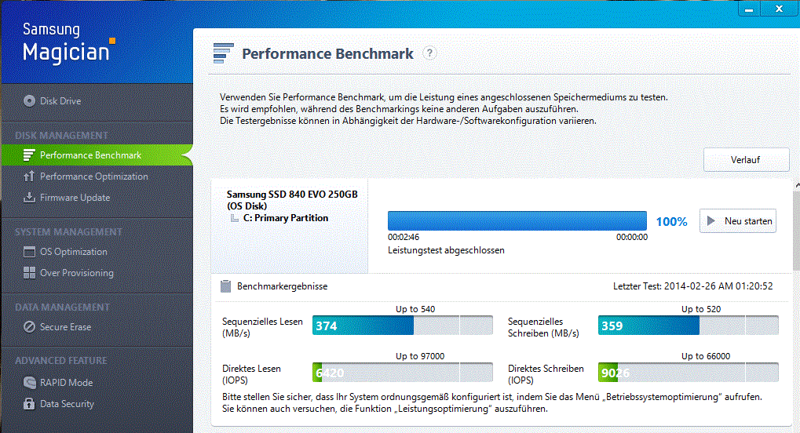Image resolution: width=800 pixels, height=433 pixels.
Task: Click the Up to 540 label
Action: pyautogui.click(x=415, y=309)
